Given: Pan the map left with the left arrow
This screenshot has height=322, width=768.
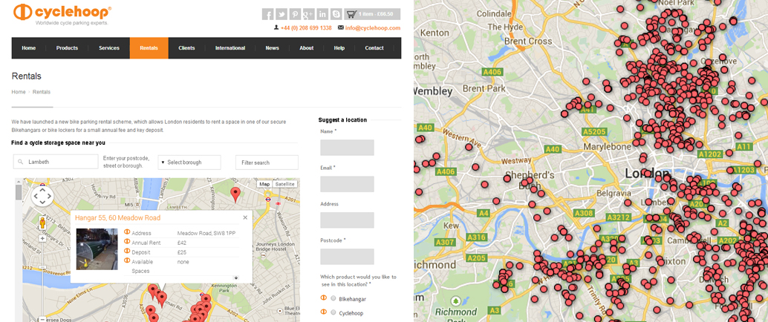Looking at the screenshot, I should 36,196.
